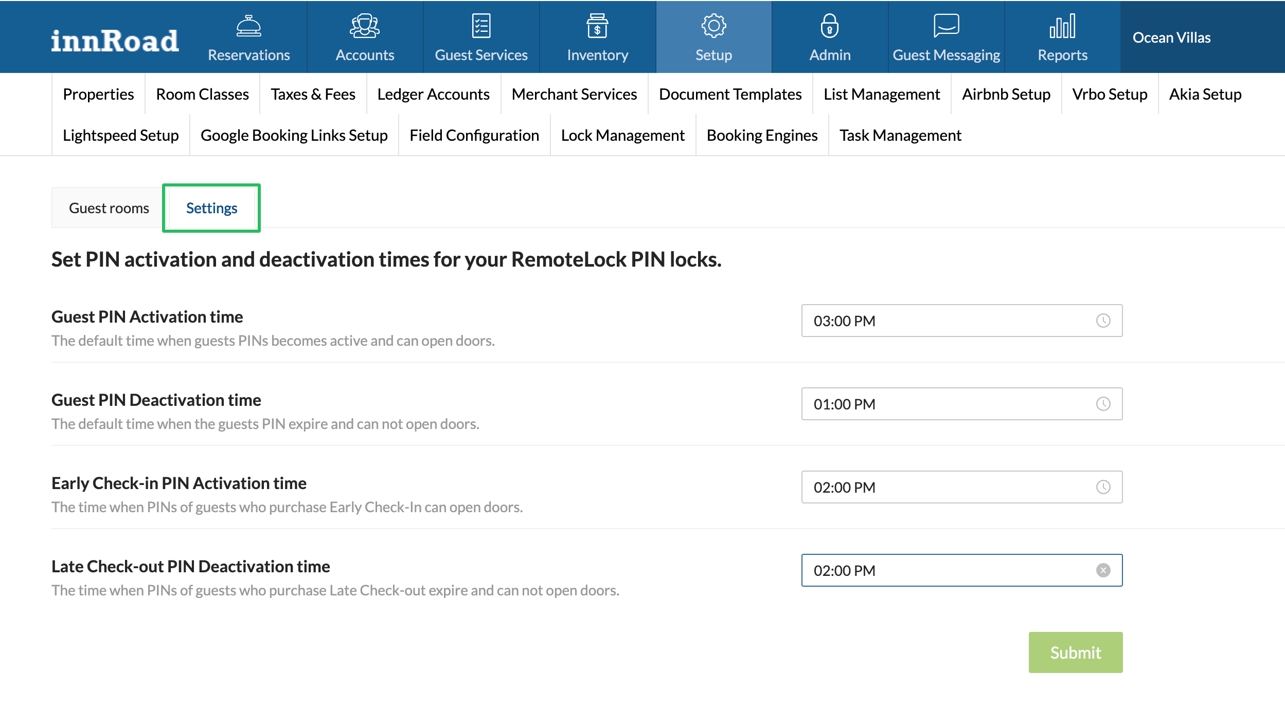
Task: Select the Settings tab
Action: pos(211,208)
